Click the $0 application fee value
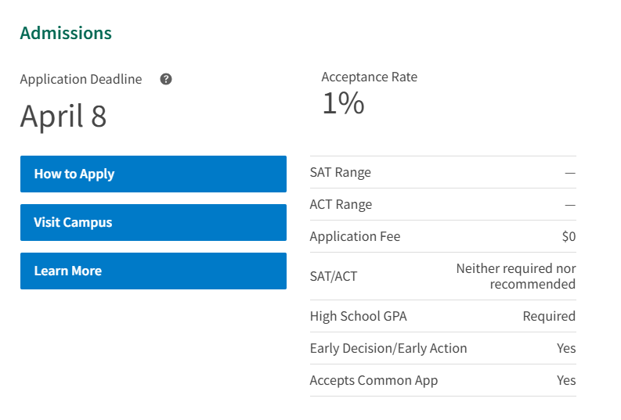Screen dimensions: 621x420 pyautogui.click(x=568, y=236)
